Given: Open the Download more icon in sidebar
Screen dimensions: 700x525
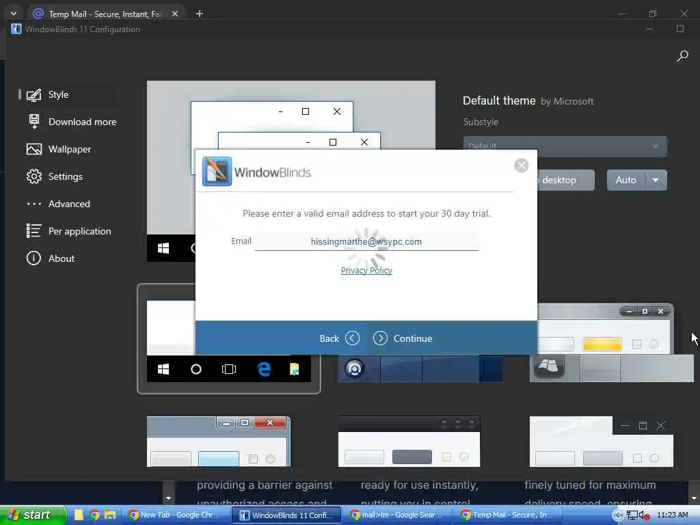Looking at the screenshot, I should pyautogui.click(x=34, y=122).
